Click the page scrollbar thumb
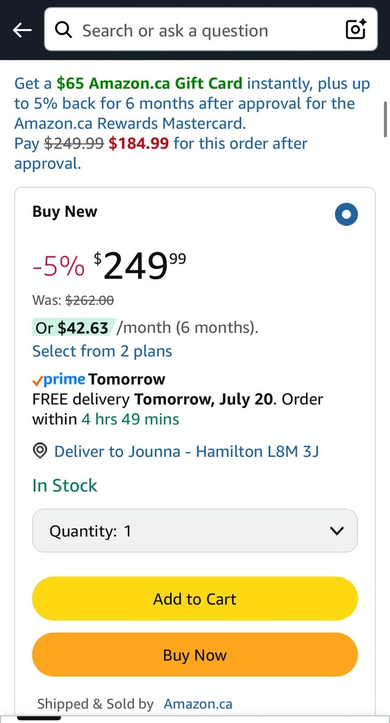This screenshot has width=390, height=723. (385, 119)
